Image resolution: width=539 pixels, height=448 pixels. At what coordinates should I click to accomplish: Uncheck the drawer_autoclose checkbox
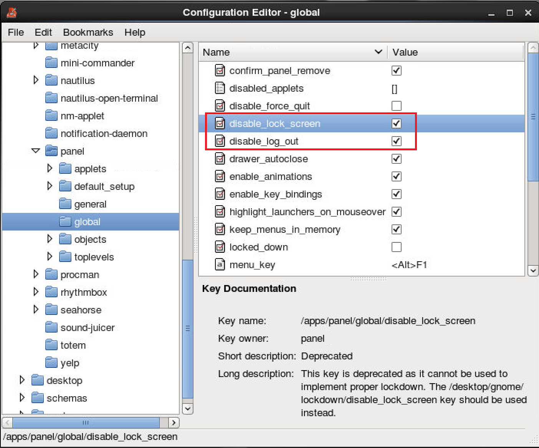tap(397, 159)
